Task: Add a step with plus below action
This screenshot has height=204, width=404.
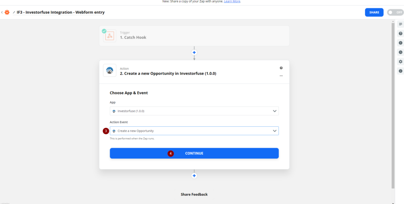Action: (194, 176)
